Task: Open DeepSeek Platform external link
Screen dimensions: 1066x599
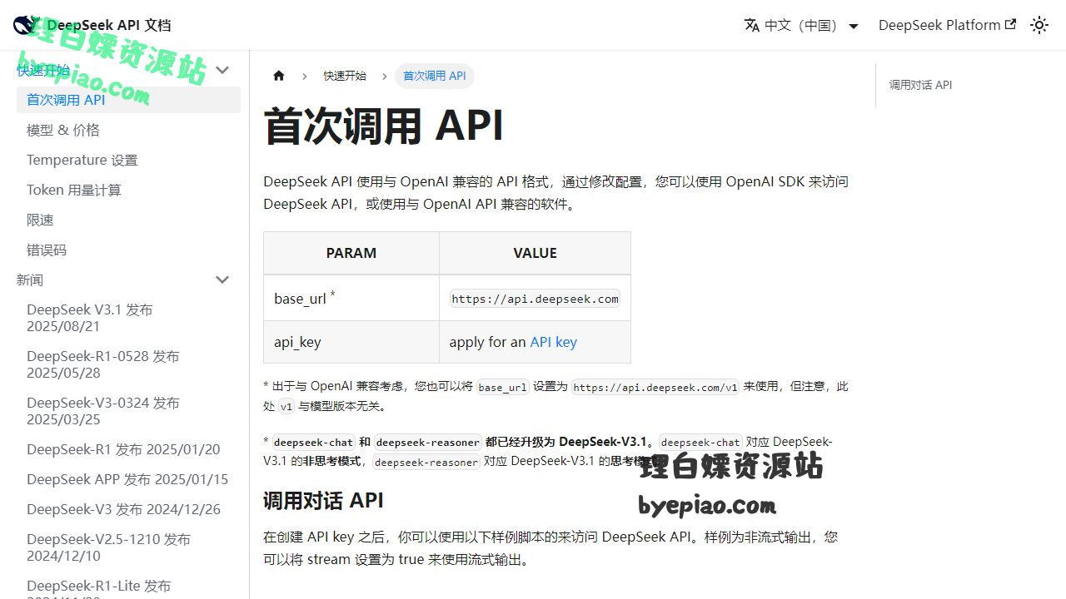Action: tap(947, 25)
